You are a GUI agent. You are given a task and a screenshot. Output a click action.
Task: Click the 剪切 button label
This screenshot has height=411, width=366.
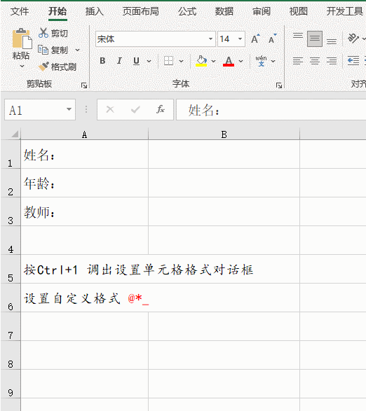click(60, 34)
